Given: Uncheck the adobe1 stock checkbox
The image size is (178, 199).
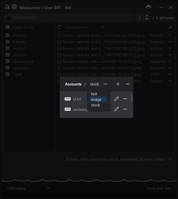Looking at the screenshot, I should tap(7, 48).
